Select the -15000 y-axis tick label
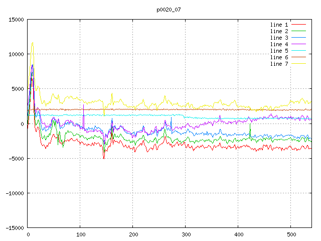321x241 pixels. (x=14, y=228)
